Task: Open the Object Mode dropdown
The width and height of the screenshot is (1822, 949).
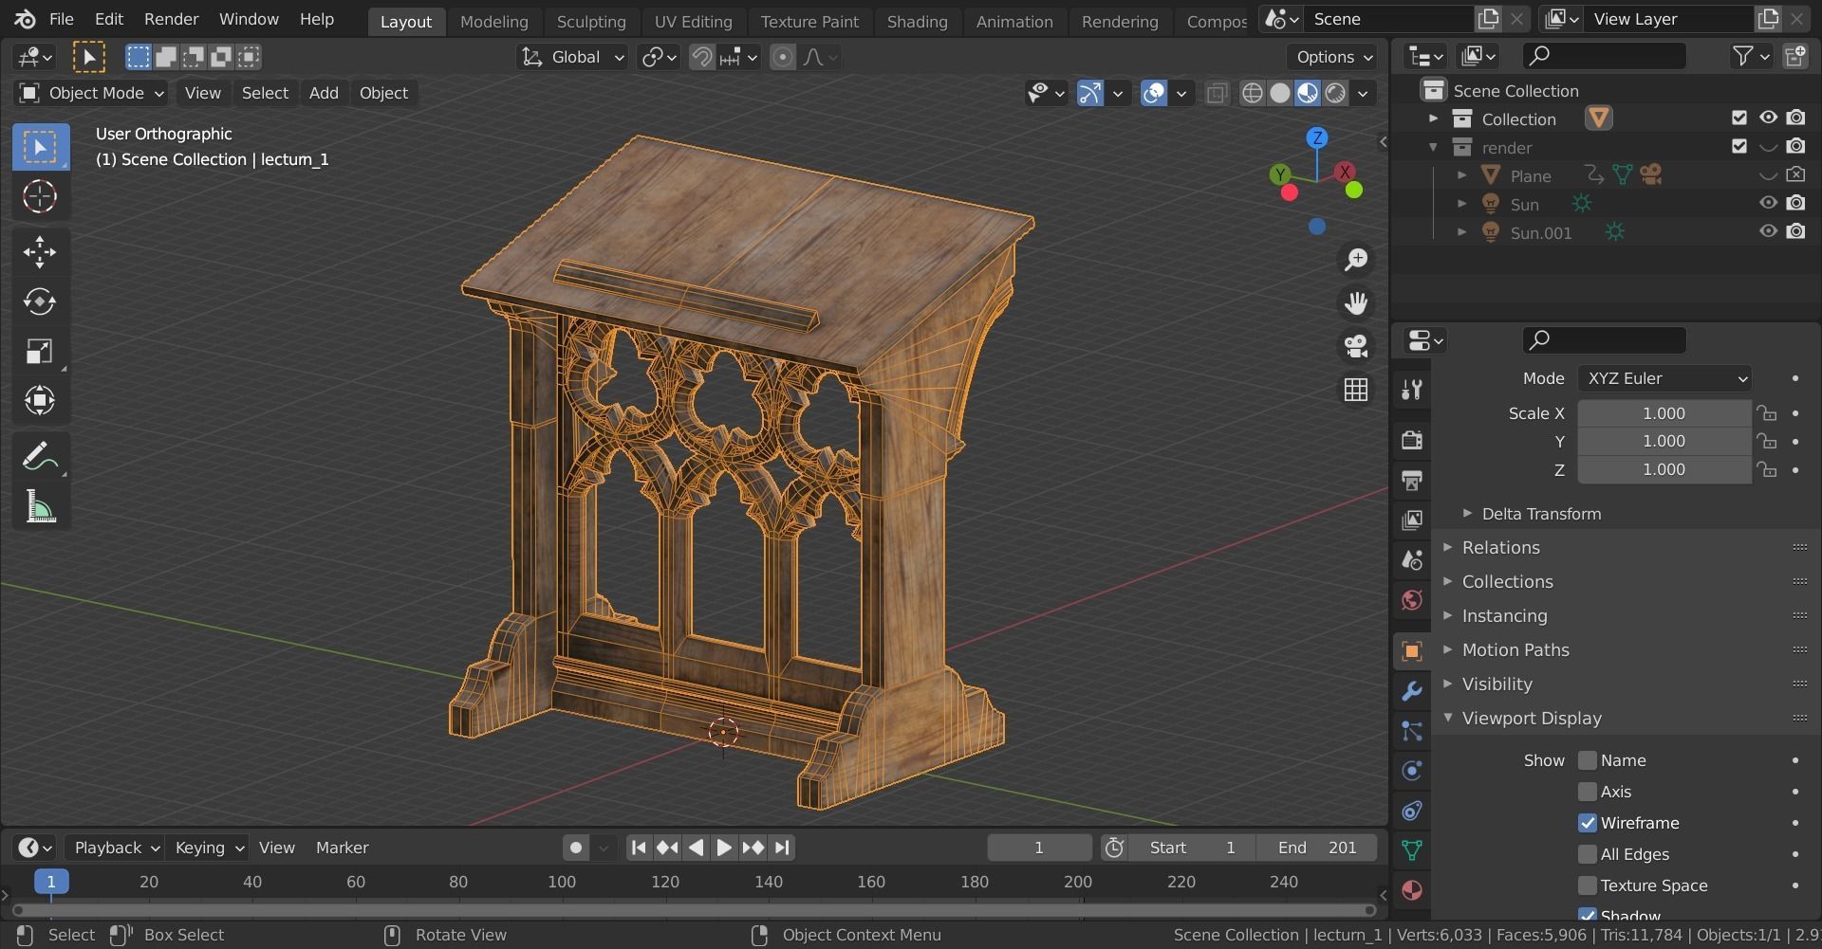Action: pos(92,93)
